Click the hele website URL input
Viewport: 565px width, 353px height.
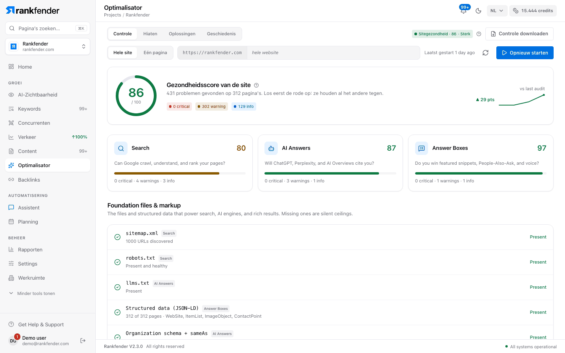(333, 53)
